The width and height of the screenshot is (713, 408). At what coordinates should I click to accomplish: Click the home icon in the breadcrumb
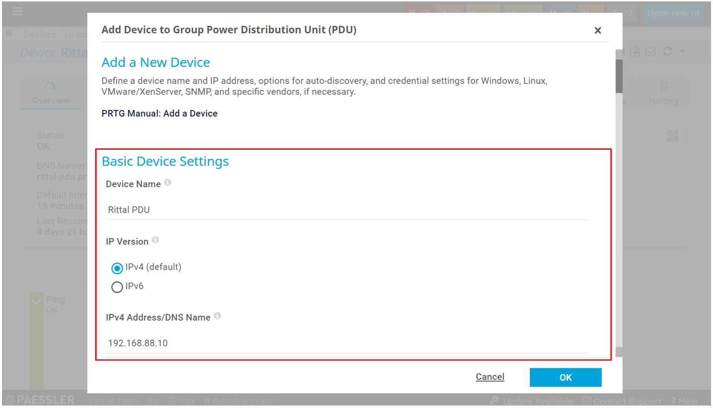point(9,34)
